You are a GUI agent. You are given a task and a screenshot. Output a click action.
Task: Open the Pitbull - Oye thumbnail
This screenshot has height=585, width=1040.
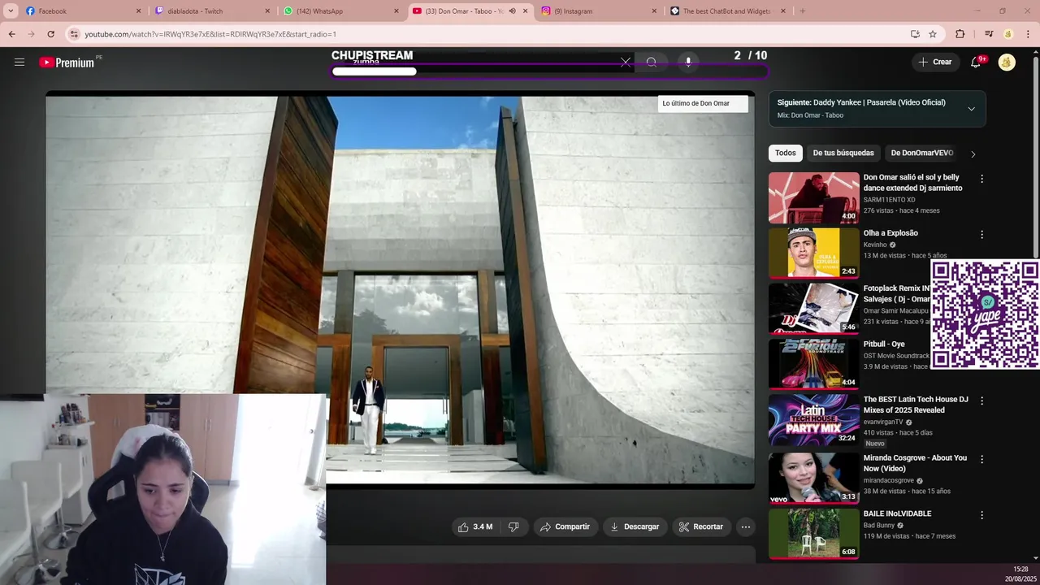tap(813, 364)
